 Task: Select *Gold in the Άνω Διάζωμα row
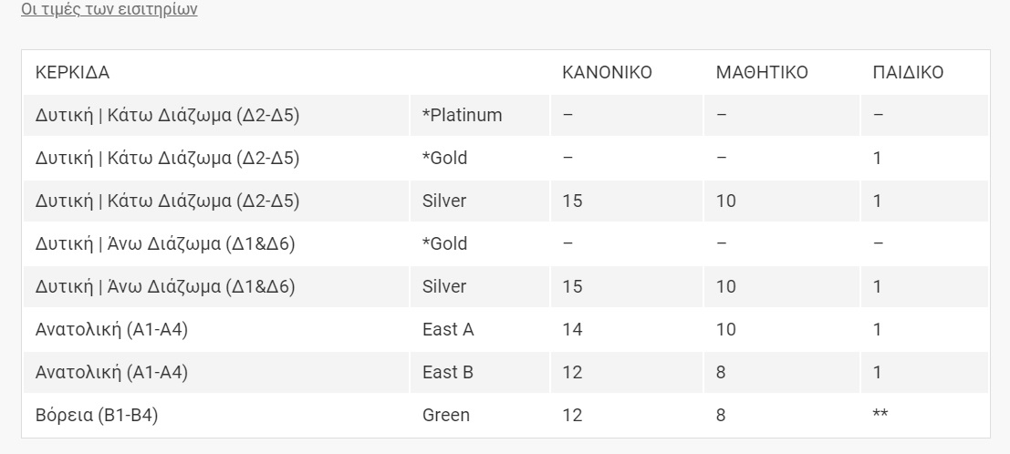coord(444,243)
